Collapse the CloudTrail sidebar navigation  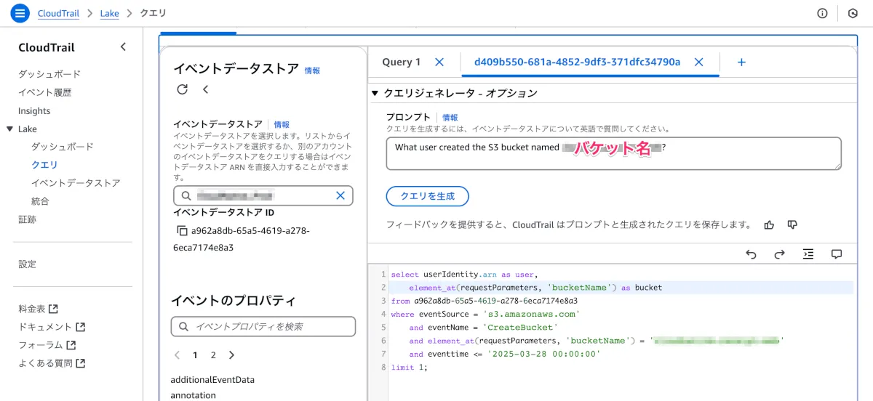(x=123, y=47)
